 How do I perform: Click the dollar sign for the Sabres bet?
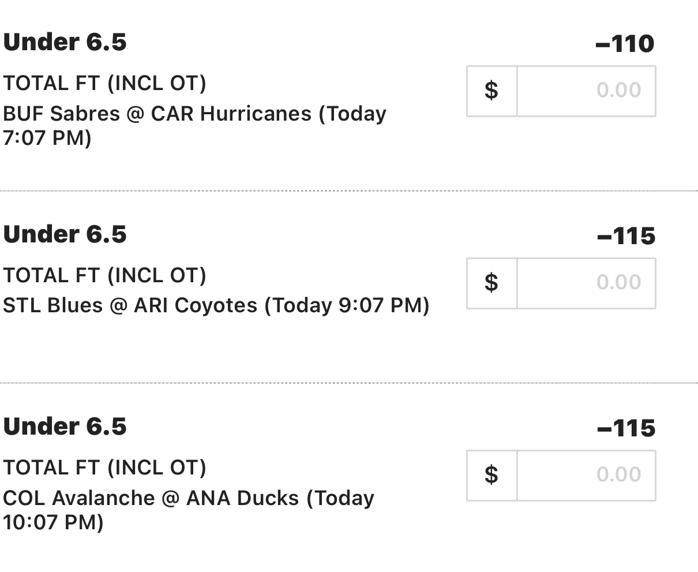(491, 91)
